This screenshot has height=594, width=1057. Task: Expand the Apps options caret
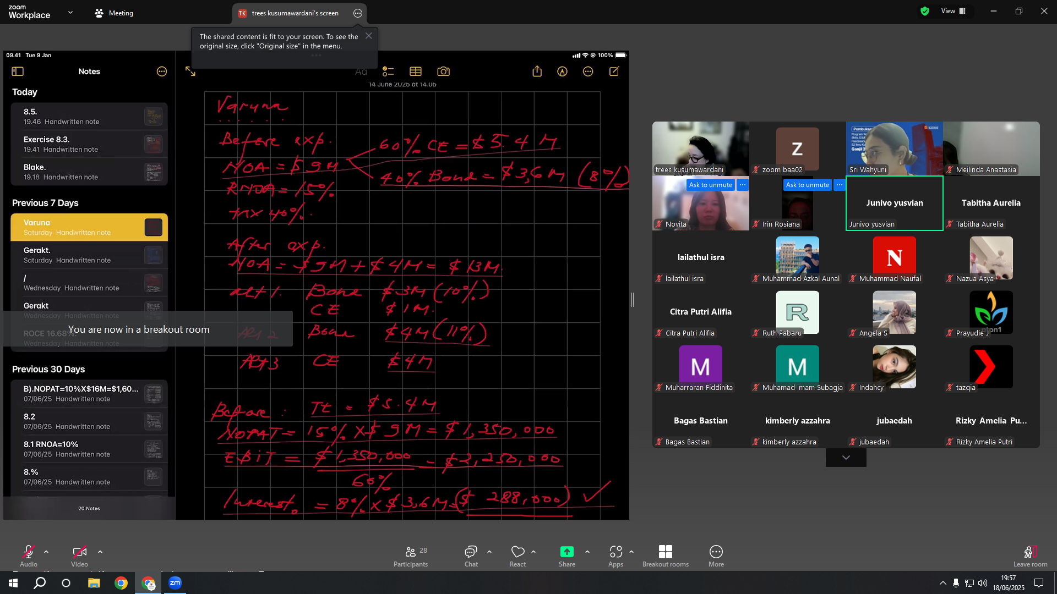(x=631, y=552)
